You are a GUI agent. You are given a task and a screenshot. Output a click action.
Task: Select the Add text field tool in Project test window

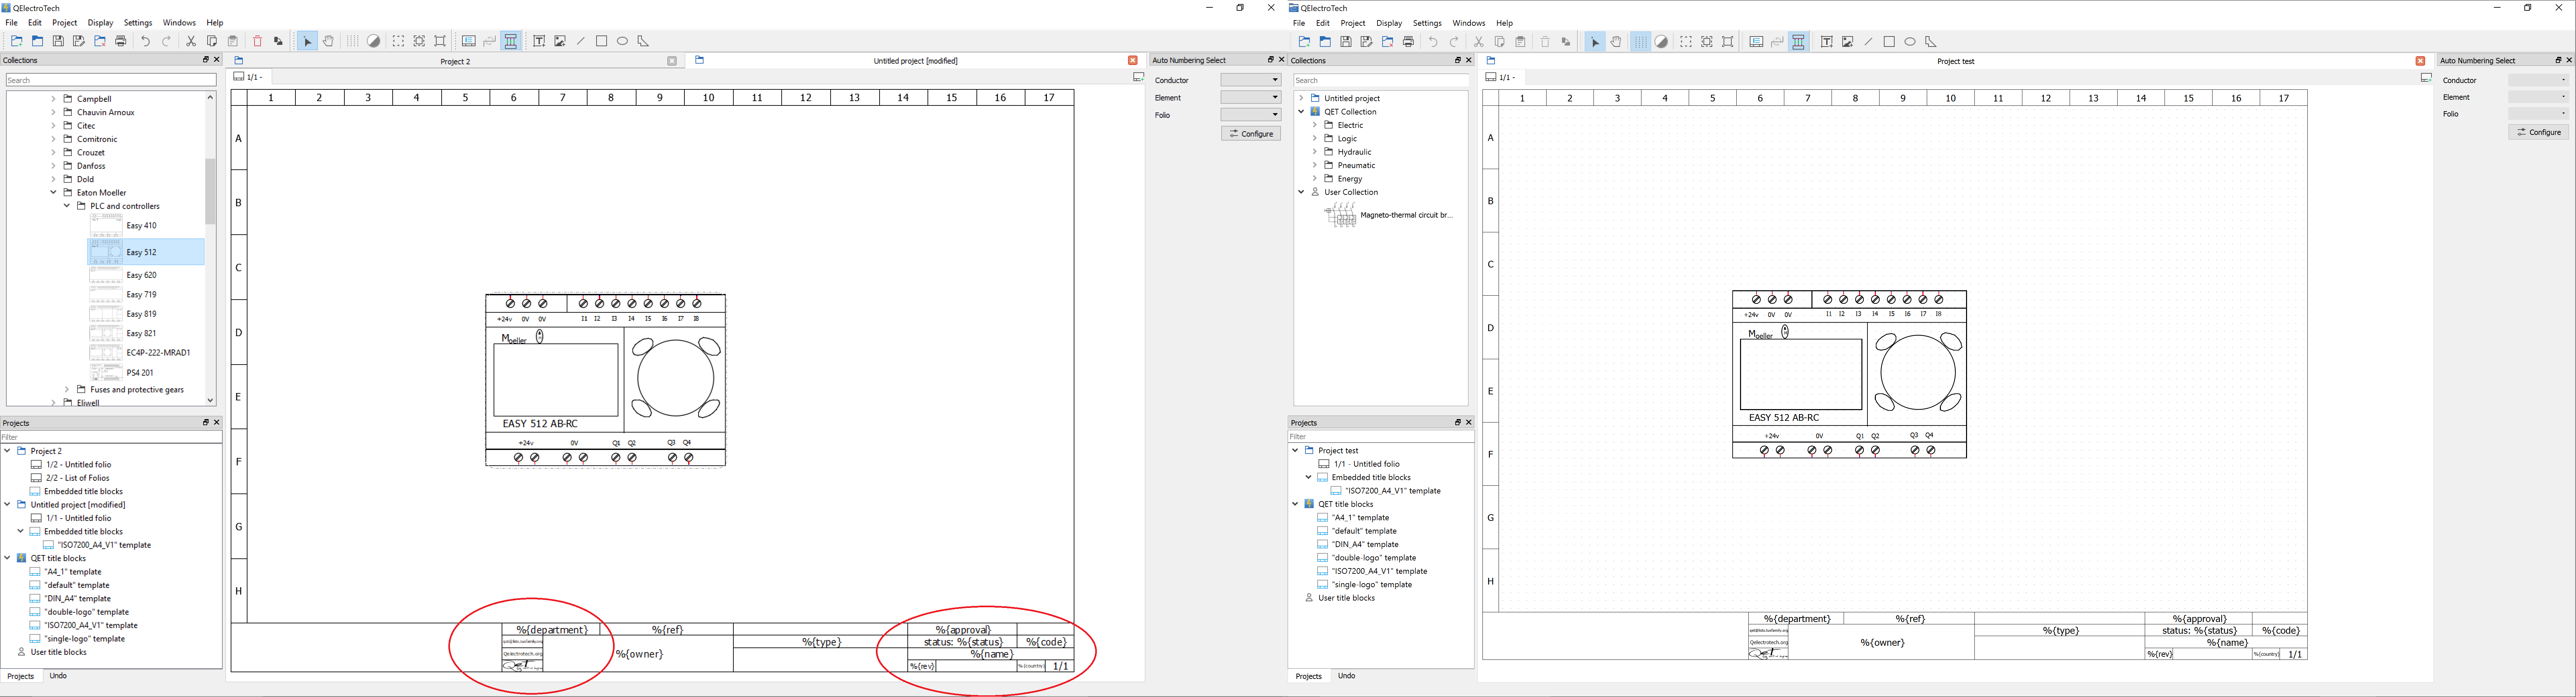(1827, 42)
